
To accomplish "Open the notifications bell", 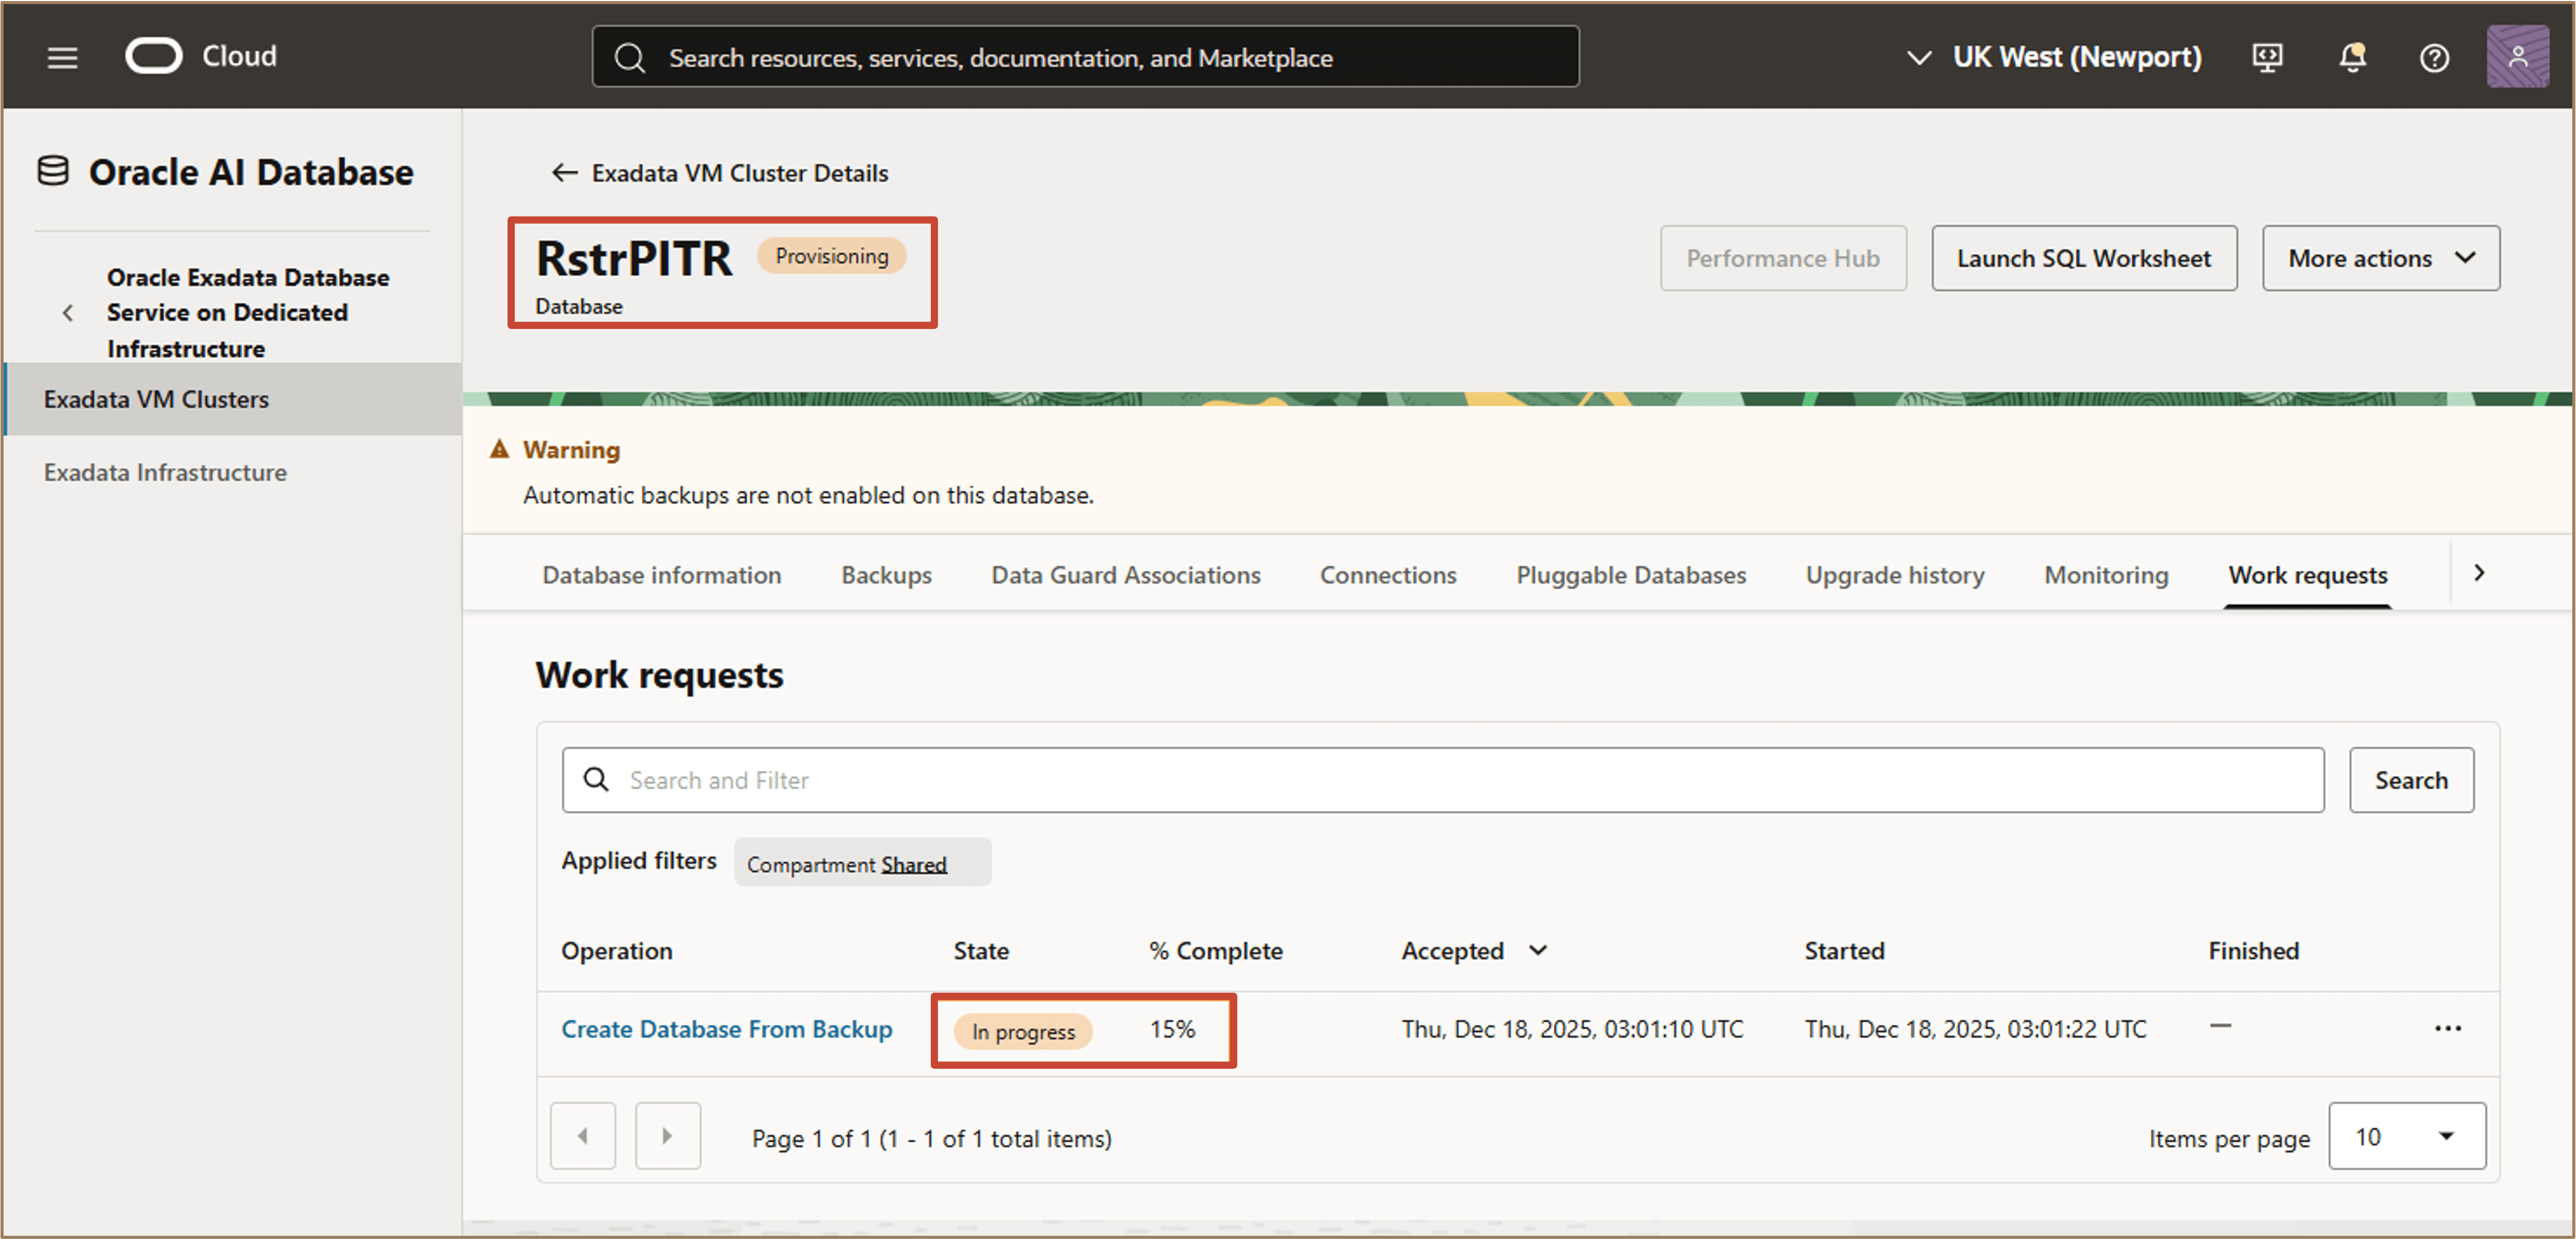I will (x=2352, y=57).
